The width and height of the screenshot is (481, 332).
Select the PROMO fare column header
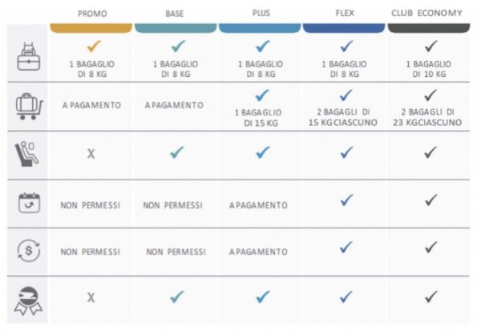(91, 13)
